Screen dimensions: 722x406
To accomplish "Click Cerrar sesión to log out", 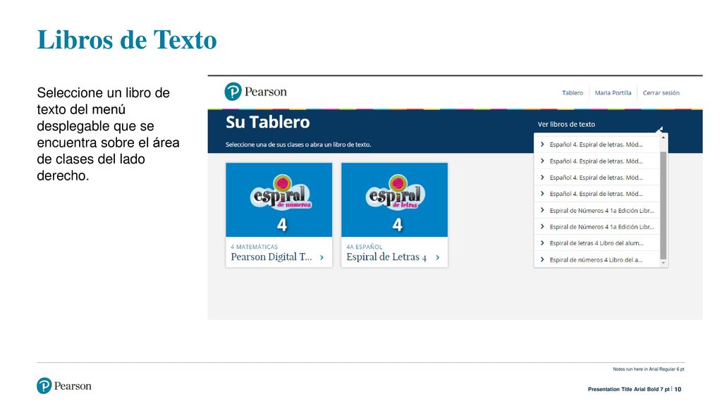I will 661,93.
